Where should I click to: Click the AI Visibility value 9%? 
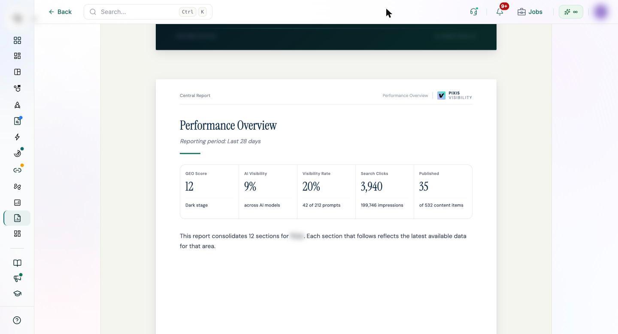[250, 187]
